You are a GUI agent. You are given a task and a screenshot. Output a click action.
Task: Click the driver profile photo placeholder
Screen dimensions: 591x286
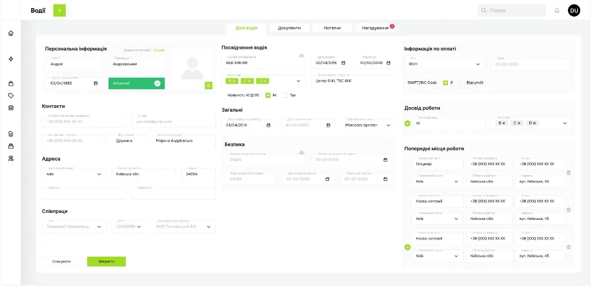point(192,68)
